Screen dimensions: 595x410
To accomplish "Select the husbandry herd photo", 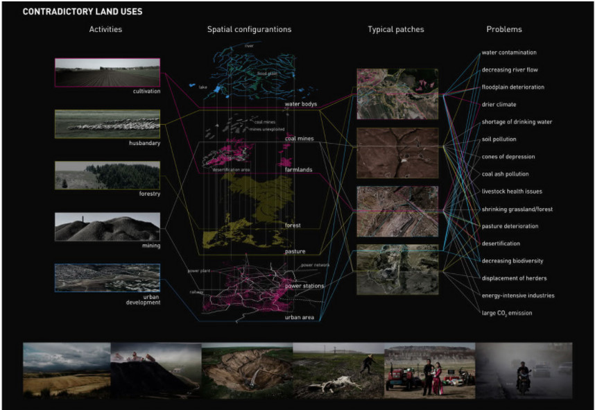I will 107,123.
